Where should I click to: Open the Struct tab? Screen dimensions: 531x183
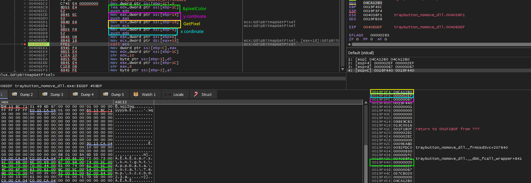click(203, 95)
